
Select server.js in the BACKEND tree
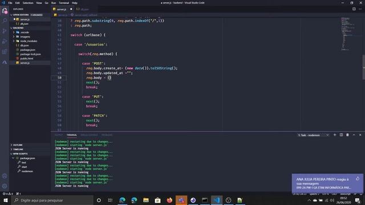click(x=30, y=63)
